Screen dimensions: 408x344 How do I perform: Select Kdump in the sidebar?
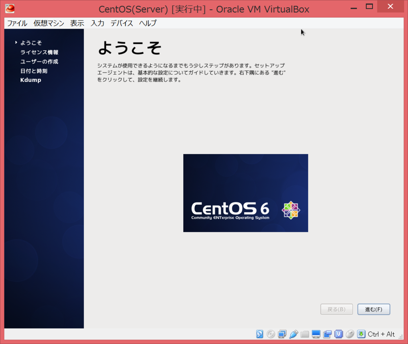(x=31, y=80)
